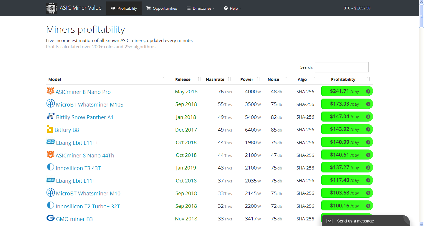Focus the miners Search input field

point(342,67)
